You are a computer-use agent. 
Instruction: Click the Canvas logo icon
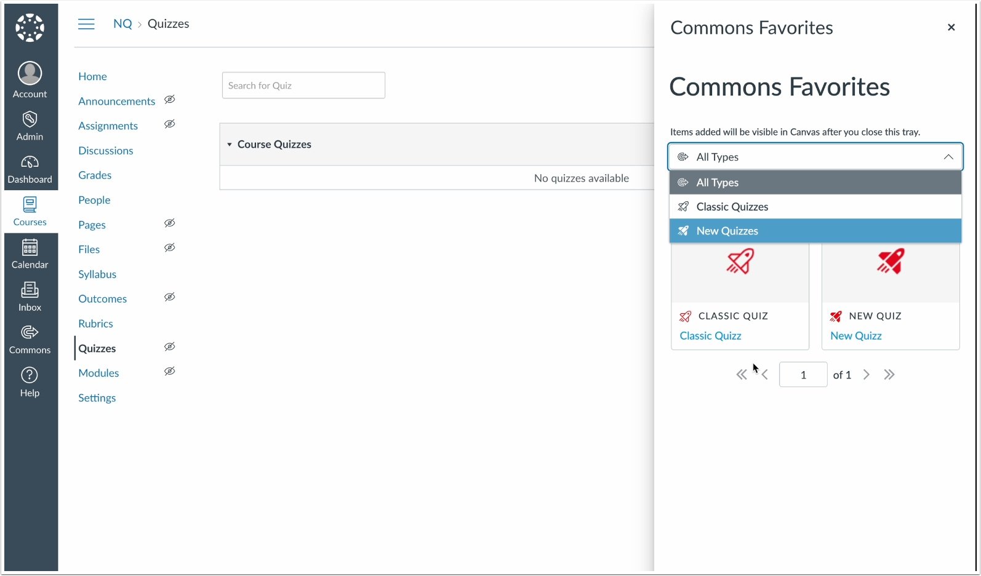pos(30,28)
